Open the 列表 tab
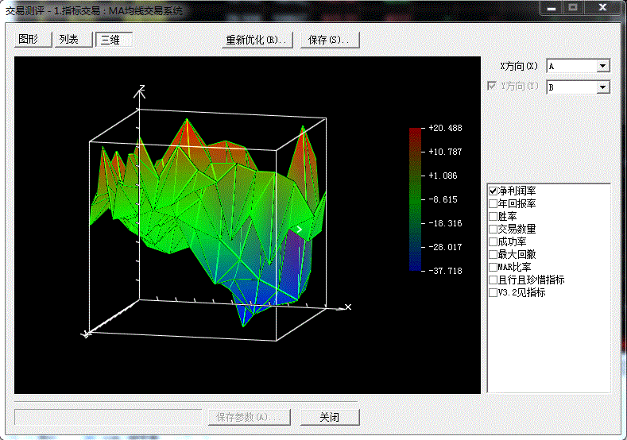The height and width of the screenshot is (440, 627). click(74, 40)
